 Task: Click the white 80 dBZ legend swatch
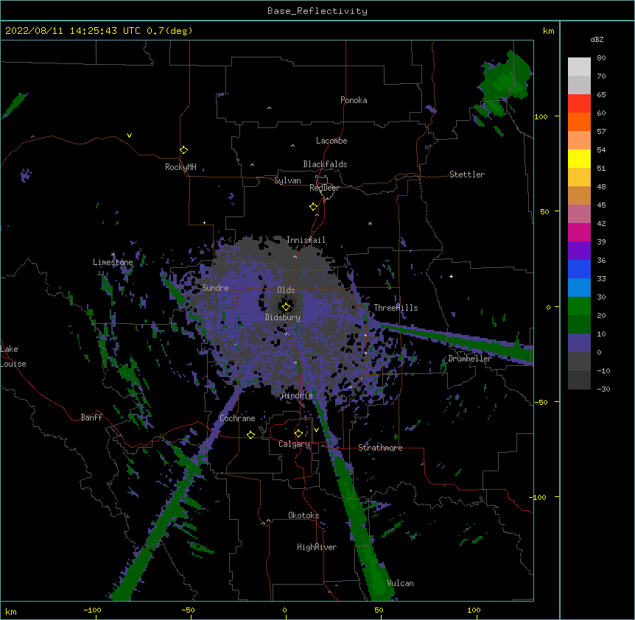(x=579, y=67)
